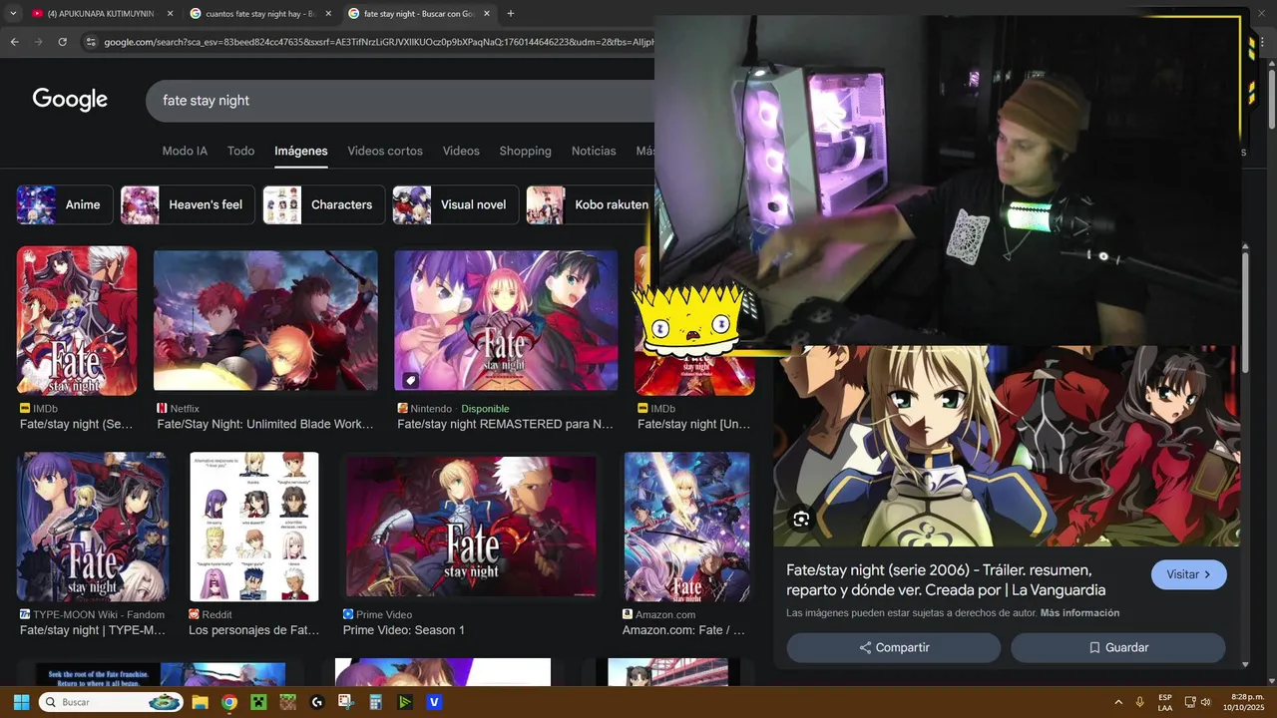Search the preview image with Google Lens icon

pyautogui.click(x=801, y=519)
